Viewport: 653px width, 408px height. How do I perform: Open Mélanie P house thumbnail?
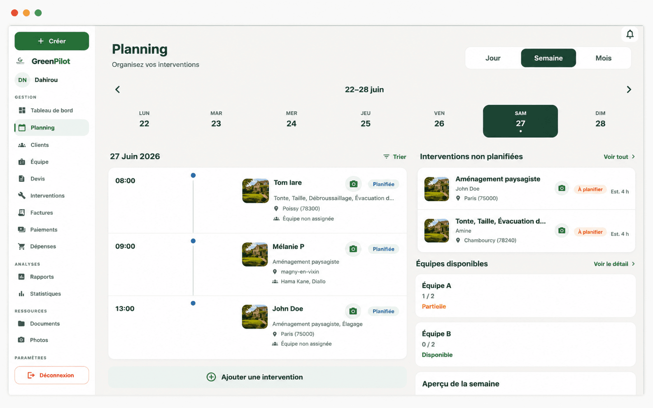tap(255, 254)
